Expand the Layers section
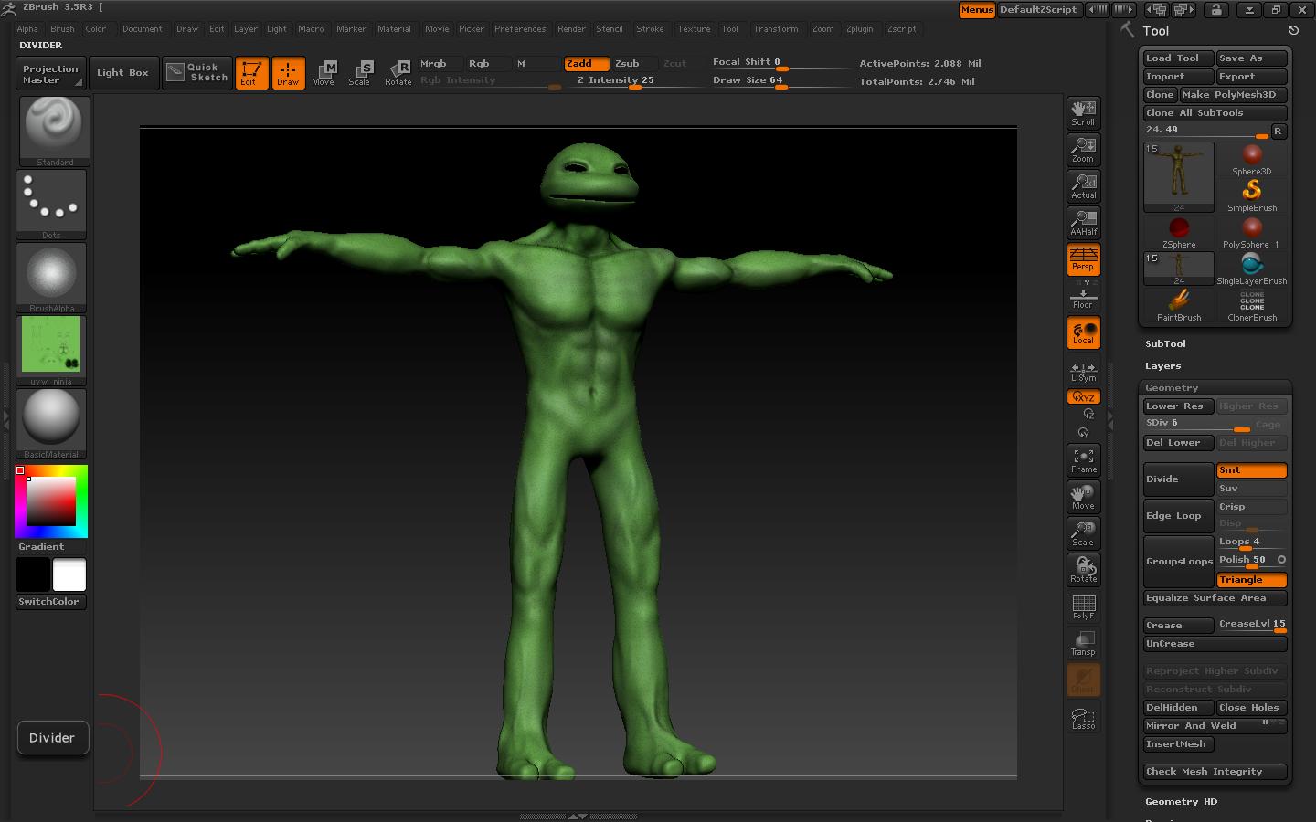 [1162, 365]
